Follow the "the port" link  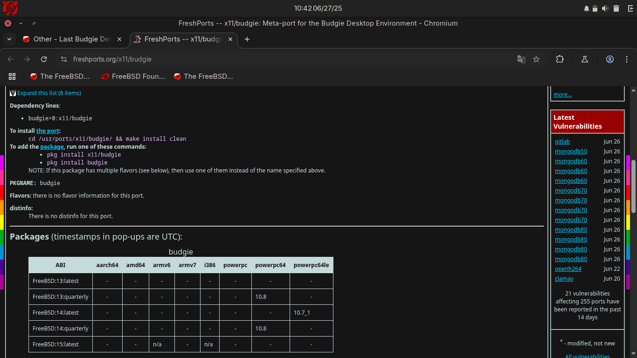(48, 131)
